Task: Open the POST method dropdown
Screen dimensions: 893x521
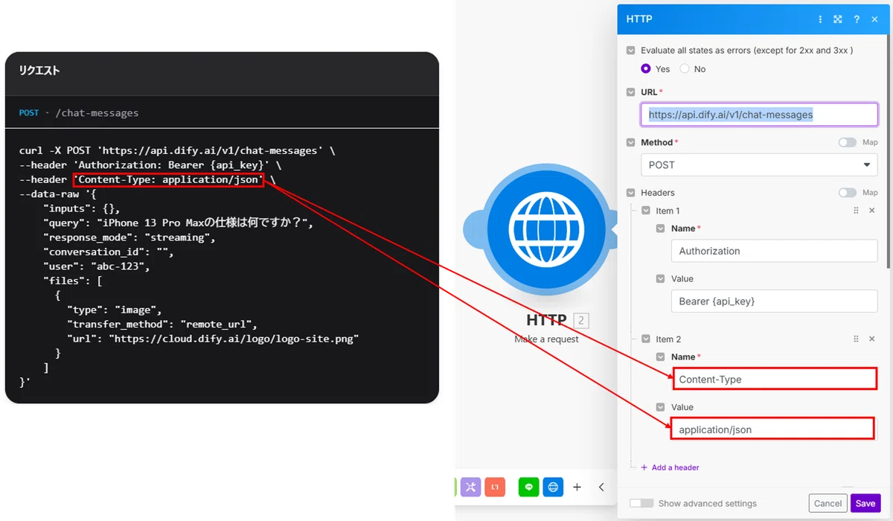Action: click(759, 164)
